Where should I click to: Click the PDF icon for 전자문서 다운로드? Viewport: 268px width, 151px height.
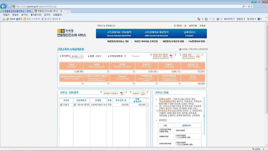point(121,93)
